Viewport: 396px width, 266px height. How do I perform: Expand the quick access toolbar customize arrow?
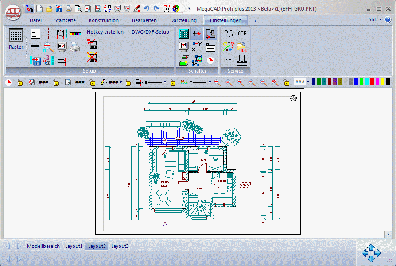coord(190,8)
